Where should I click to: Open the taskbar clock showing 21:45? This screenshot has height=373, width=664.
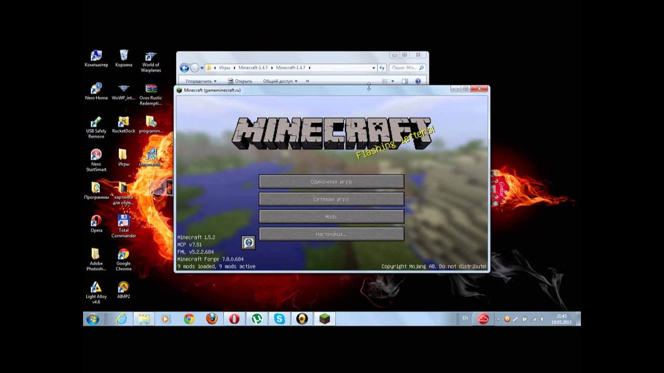click(562, 319)
